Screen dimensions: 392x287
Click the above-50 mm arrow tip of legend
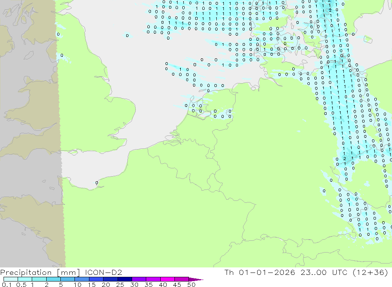[x=196, y=279]
